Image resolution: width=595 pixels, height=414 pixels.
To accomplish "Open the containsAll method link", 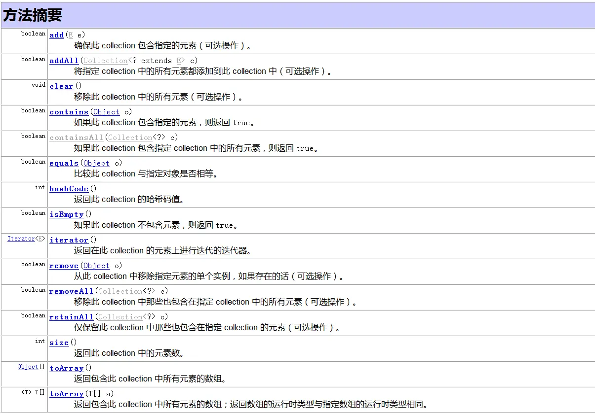I will tap(77, 138).
